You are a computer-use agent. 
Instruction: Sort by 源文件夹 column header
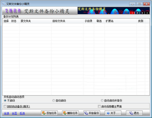point(35,21)
